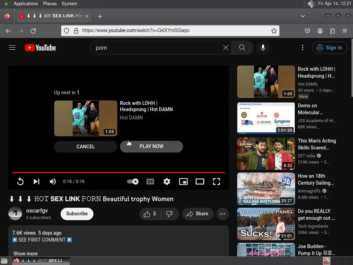353x265 pixels.
Task: Click the page vertical scrollbar
Action: [x=352, y=68]
